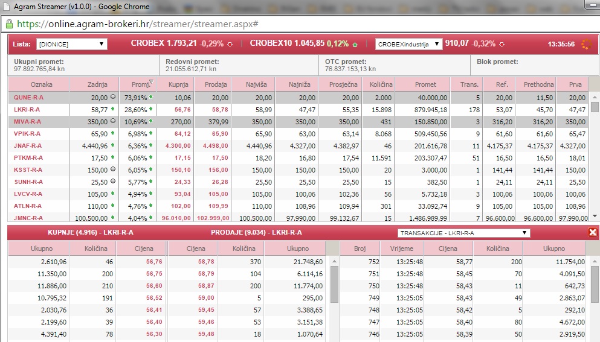Click the loading spinner next to the clock
The image size is (600, 342).
tap(585, 44)
